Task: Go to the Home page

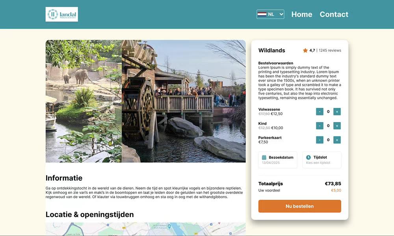Action: pos(302,14)
